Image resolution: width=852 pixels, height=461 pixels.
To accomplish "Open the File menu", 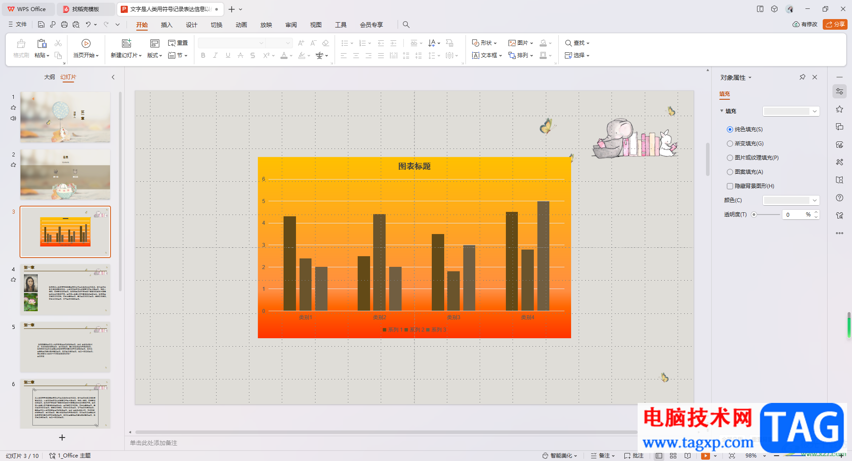I will coord(18,24).
